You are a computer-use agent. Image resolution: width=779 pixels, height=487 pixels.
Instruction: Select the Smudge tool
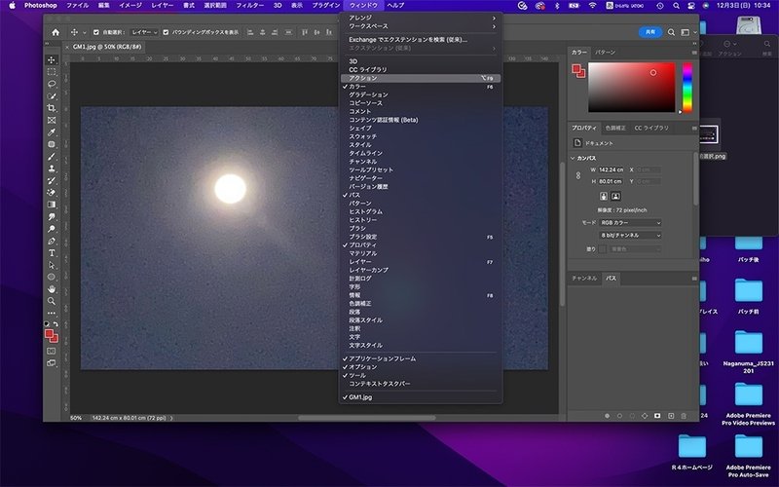tap(52, 216)
